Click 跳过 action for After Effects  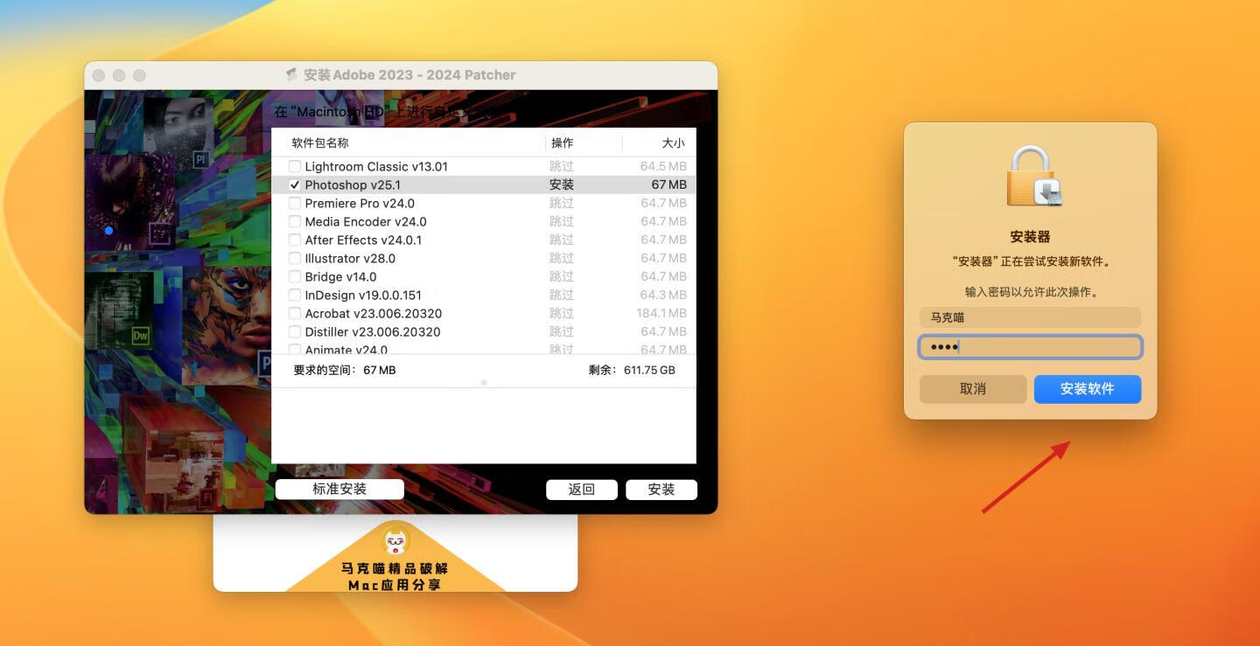(562, 240)
